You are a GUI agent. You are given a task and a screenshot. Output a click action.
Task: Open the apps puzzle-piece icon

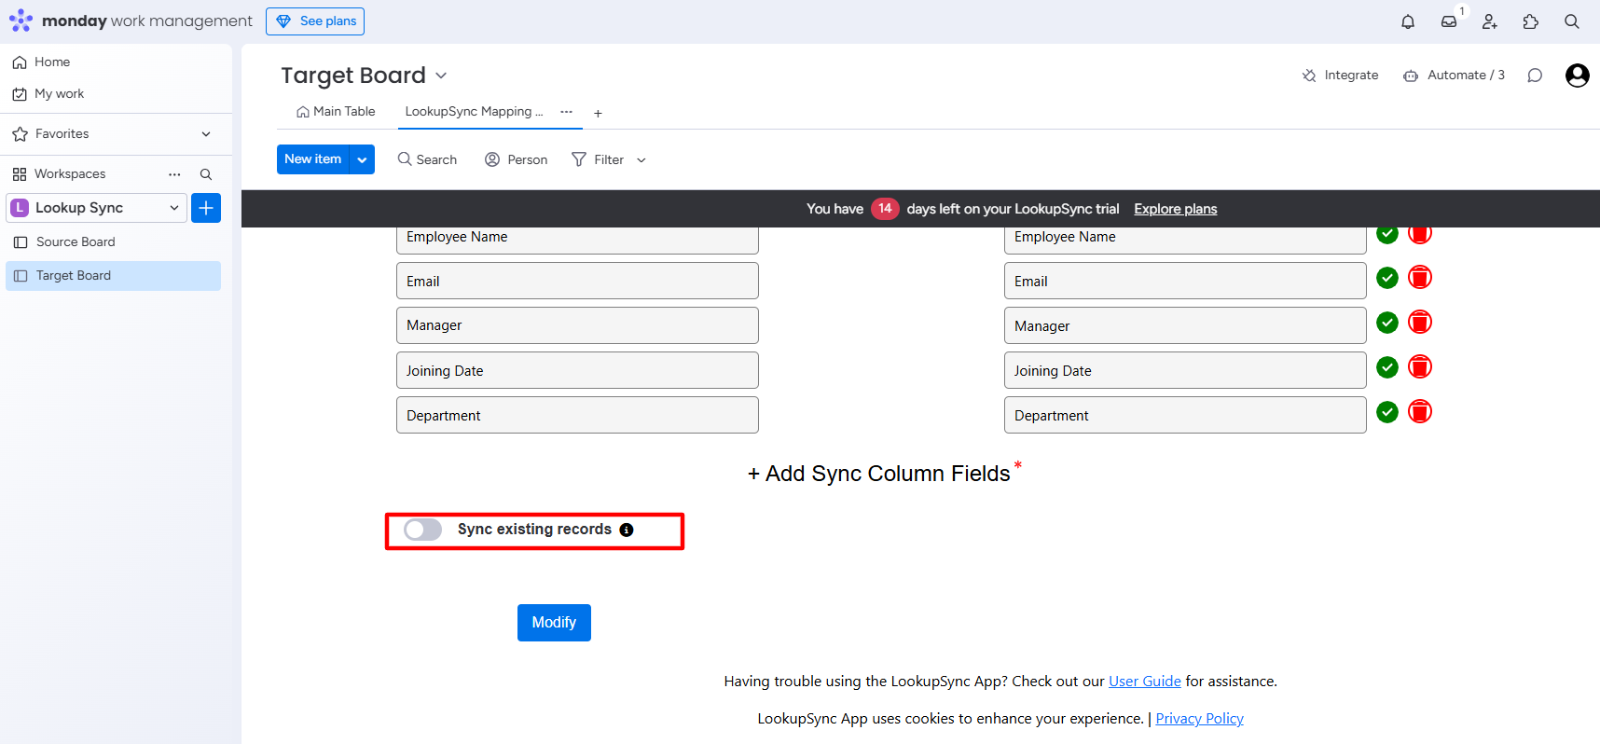pos(1531,21)
